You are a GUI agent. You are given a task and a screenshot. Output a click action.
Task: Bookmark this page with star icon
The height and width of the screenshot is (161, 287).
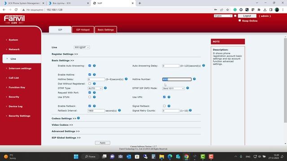[x=227, y=10]
